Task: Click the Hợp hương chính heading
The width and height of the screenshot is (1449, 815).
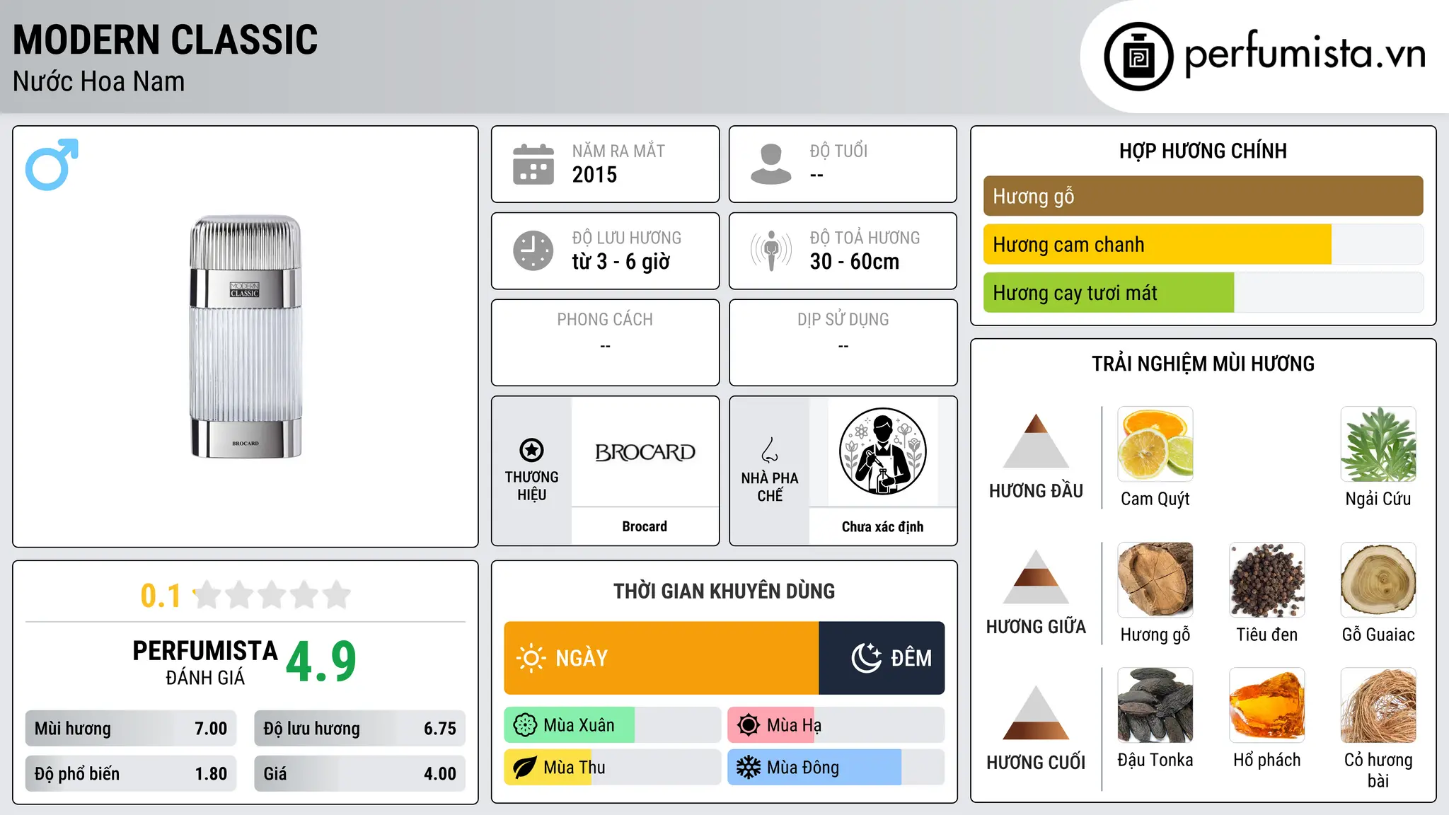Action: pos(1203,151)
